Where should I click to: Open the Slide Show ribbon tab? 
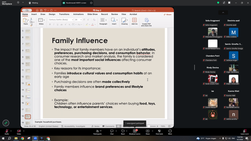(93, 14)
